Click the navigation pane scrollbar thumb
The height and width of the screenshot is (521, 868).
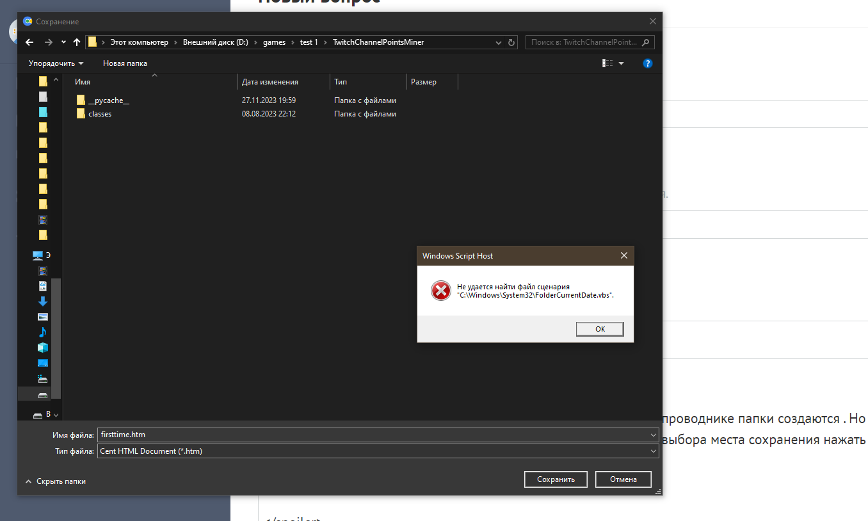[56, 338]
